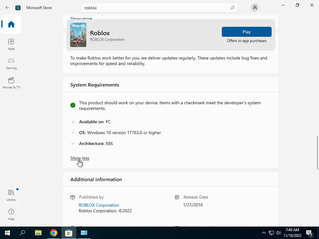Image resolution: width=319 pixels, height=239 pixels.
Task: Open the Home tab in sidebar
Action: point(11,24)
